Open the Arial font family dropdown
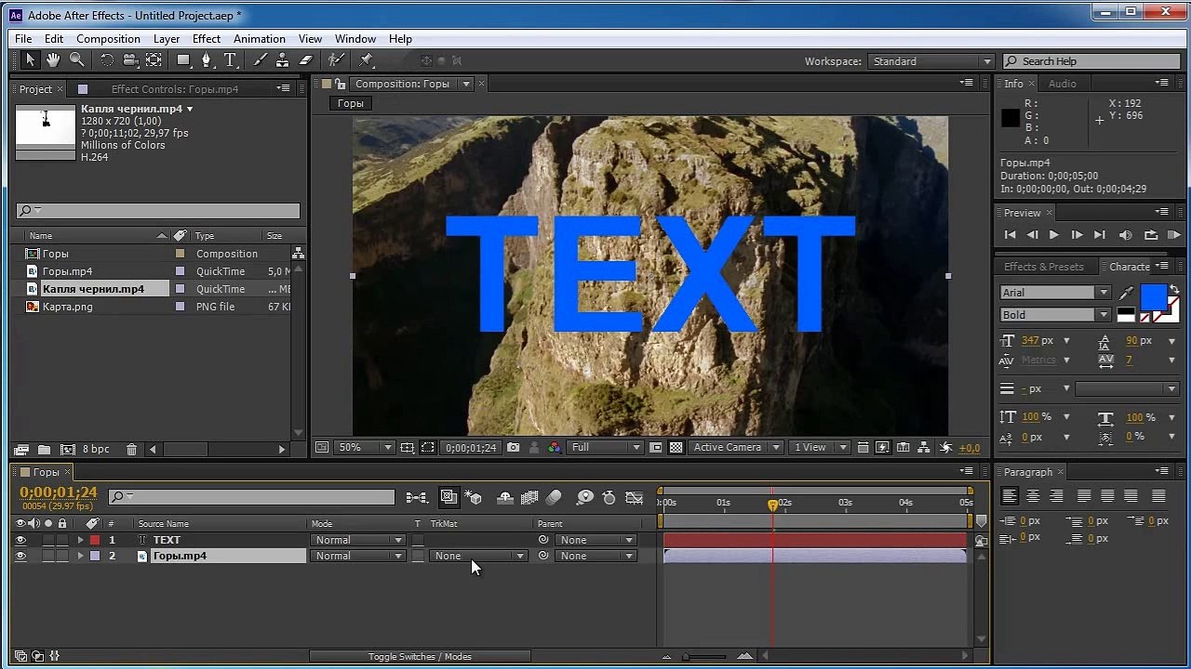The image size is (1191, 669). [1055, 292]
